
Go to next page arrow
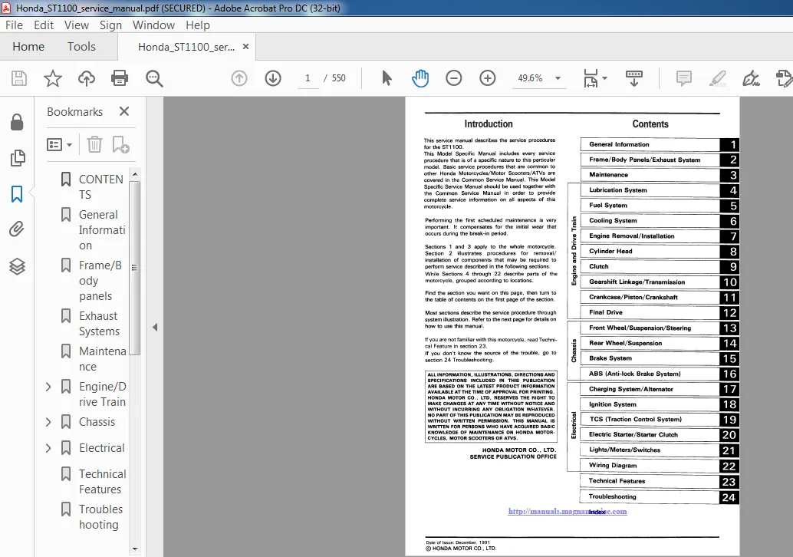tap(273, 78)
